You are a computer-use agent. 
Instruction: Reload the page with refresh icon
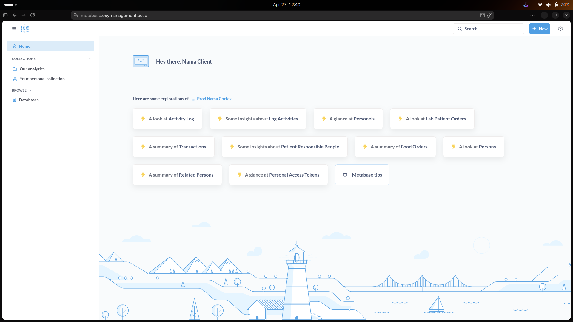[x=33, y=15]
